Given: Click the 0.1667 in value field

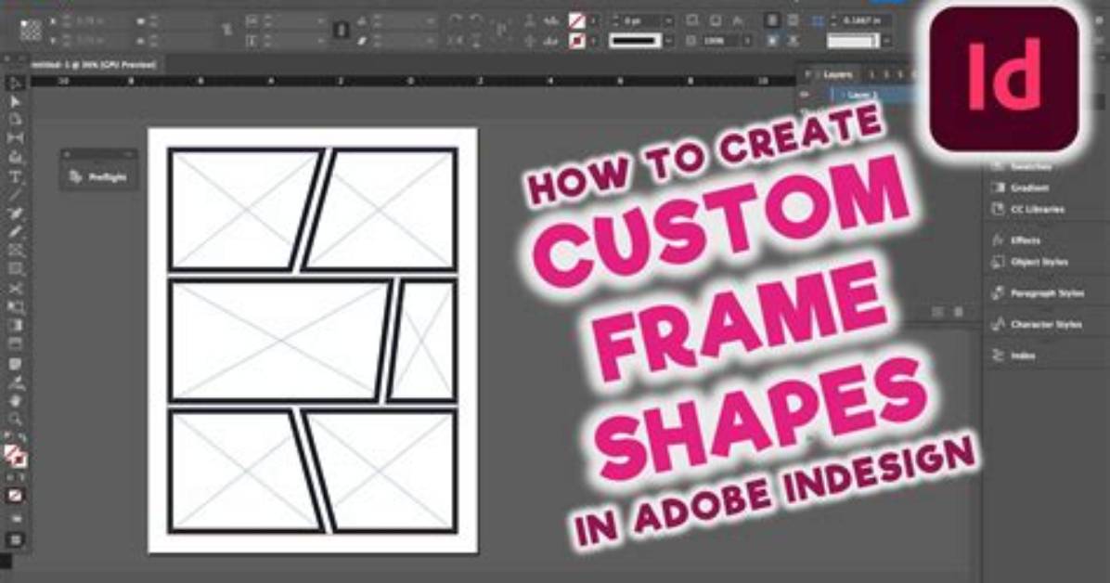Looking at the screenshot, I should tap(867, 19).
